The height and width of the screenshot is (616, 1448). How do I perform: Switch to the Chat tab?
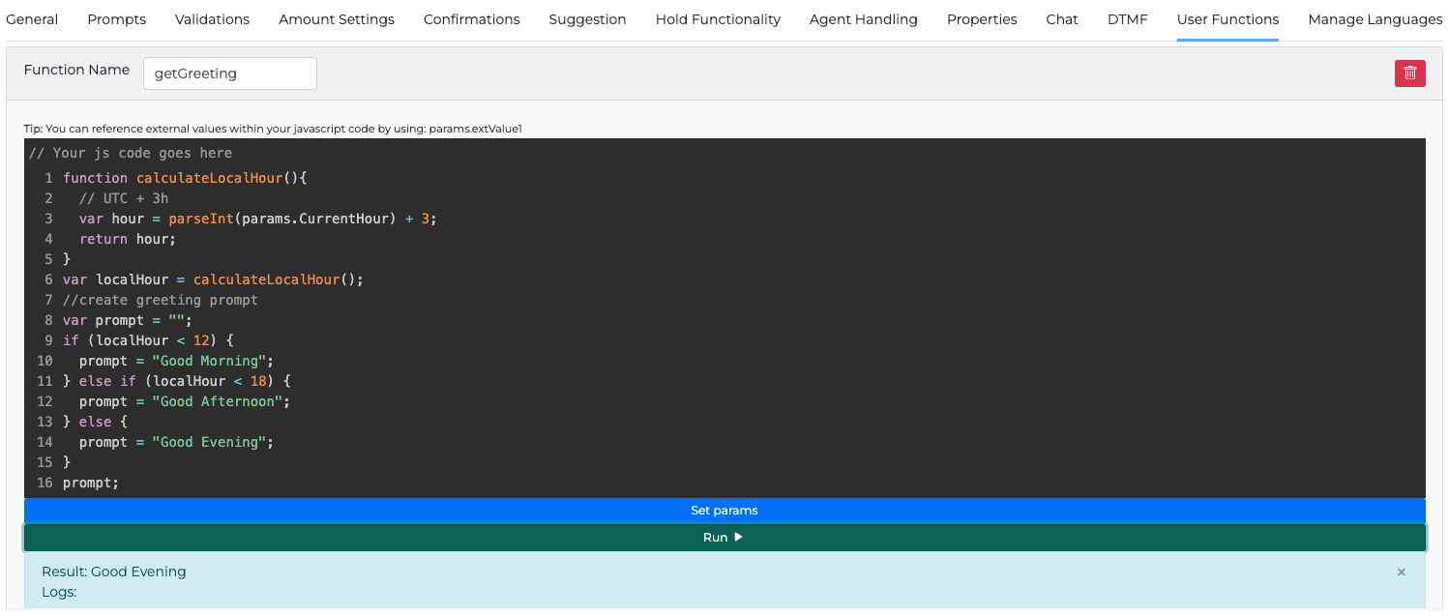tap(1061, 19)
